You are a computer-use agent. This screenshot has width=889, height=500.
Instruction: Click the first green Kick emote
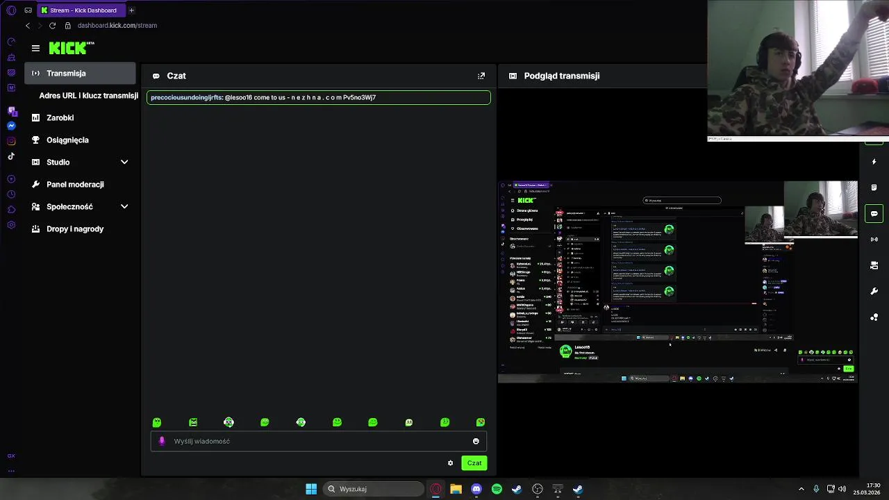point(157,422)
